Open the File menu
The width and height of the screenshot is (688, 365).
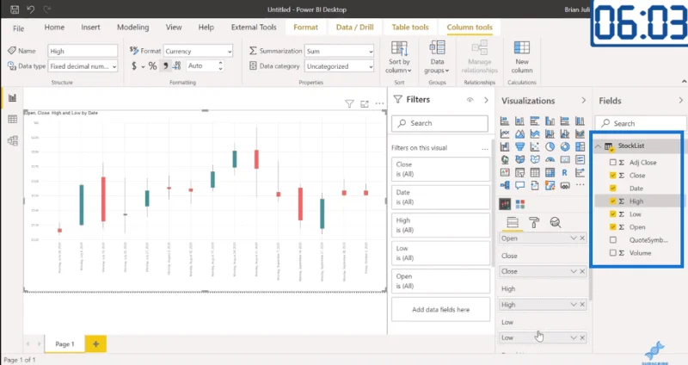point(18,28)
